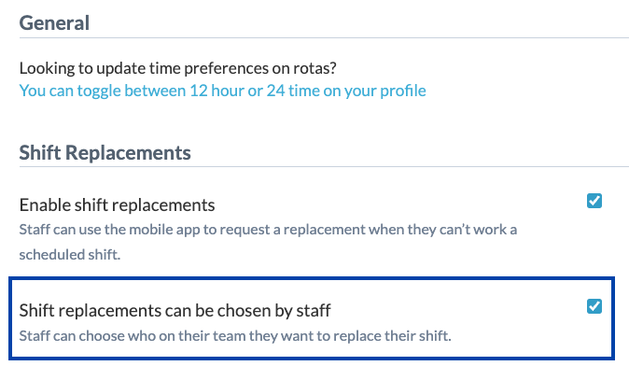
Task: Click the checkmark icon in the highlighted staff row
Action: tap(594, 306)
